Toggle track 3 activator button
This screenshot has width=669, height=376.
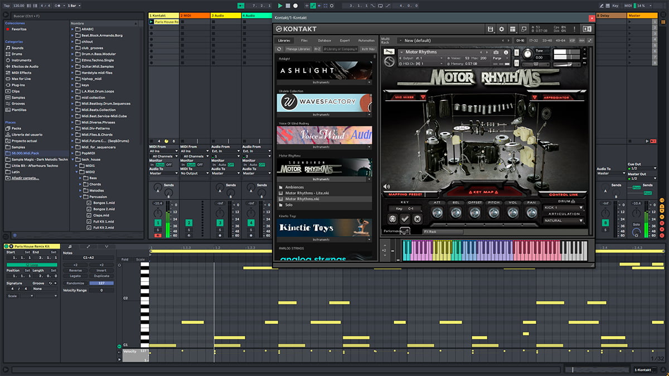[x=220, y=223]
